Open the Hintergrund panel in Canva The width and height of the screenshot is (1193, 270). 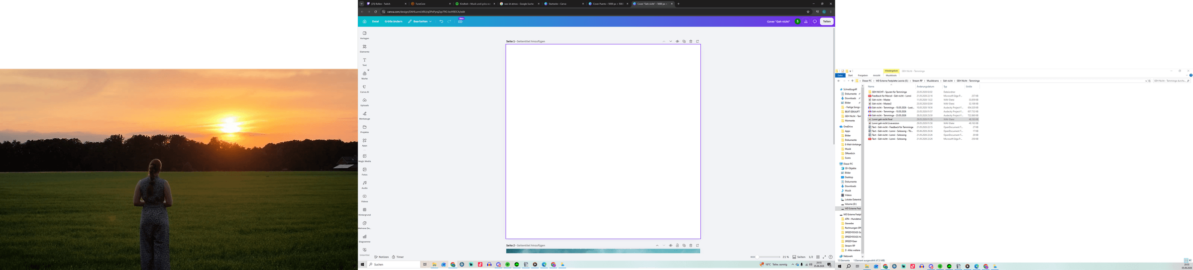tap(364, 211)
